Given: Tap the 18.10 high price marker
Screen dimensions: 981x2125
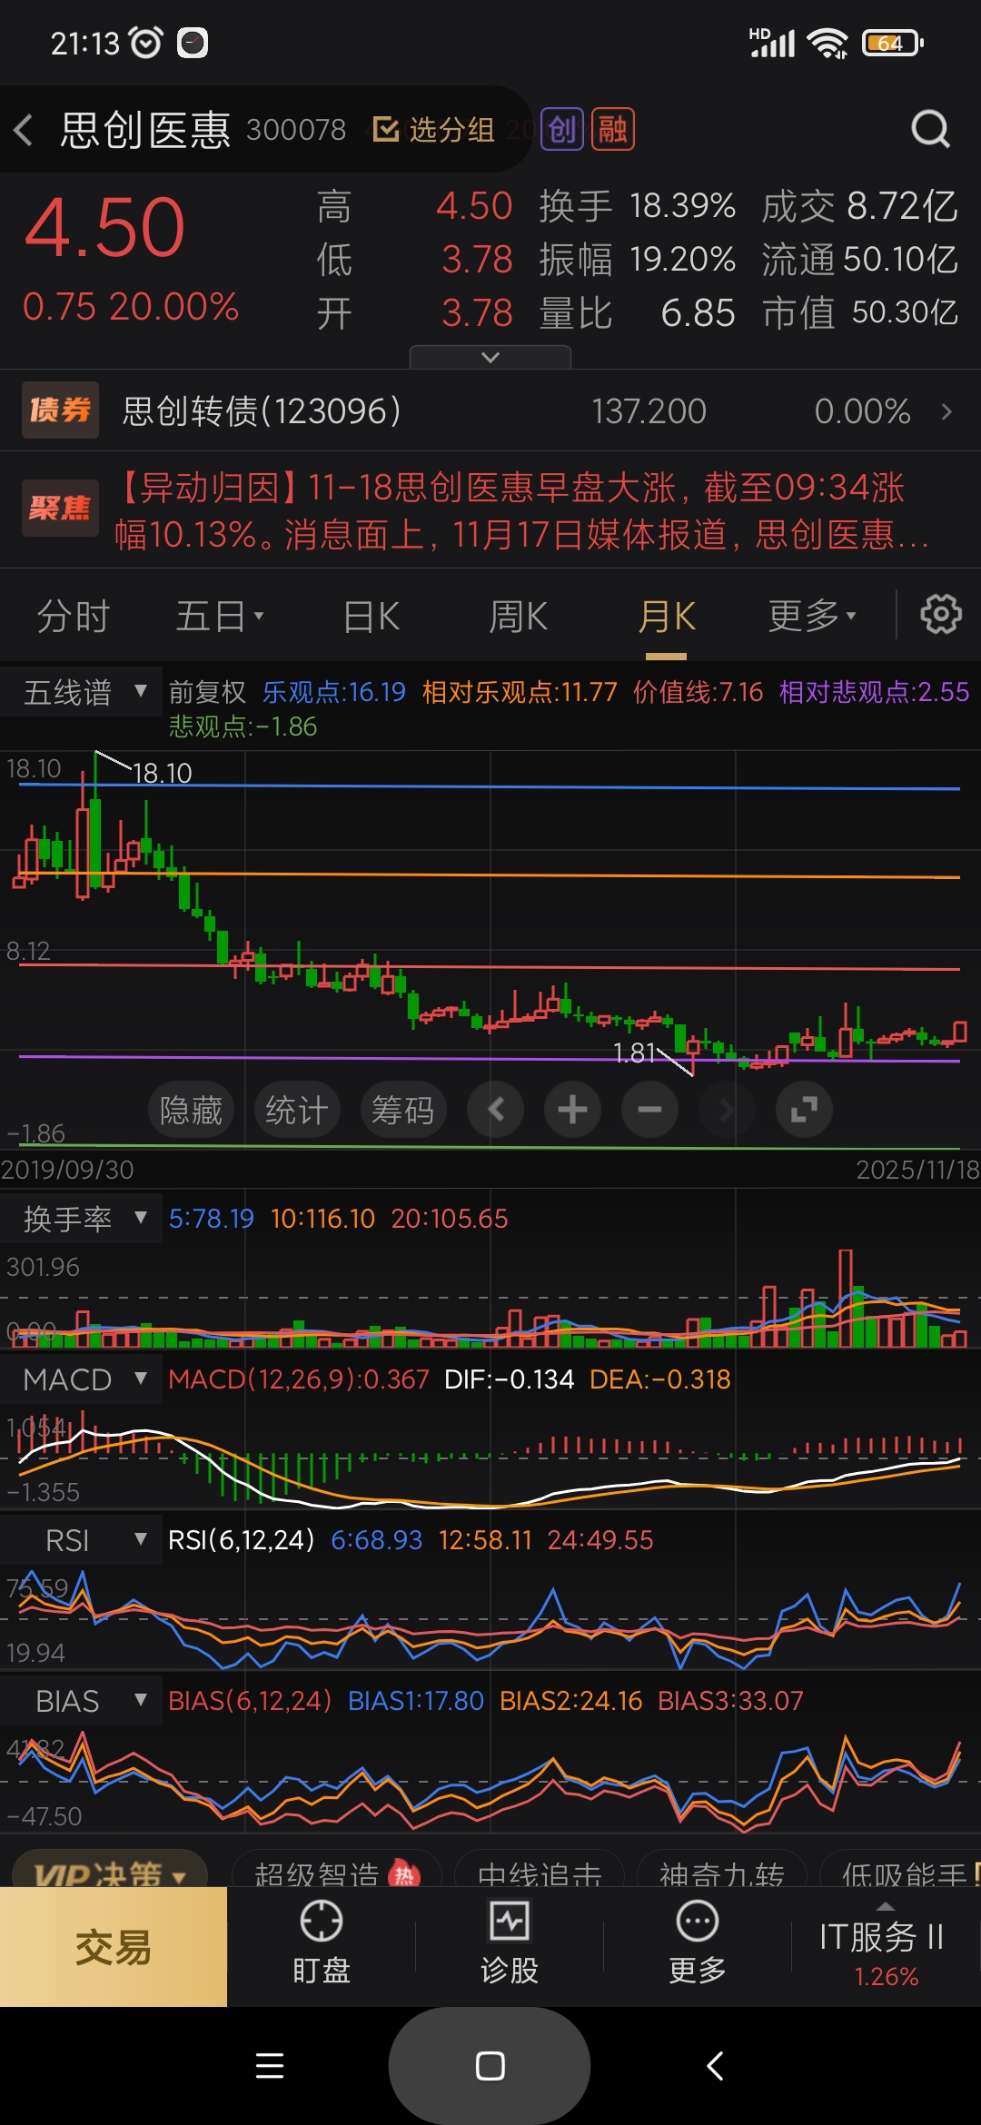Looking at the screenshot, I should (x=162, y=773).
